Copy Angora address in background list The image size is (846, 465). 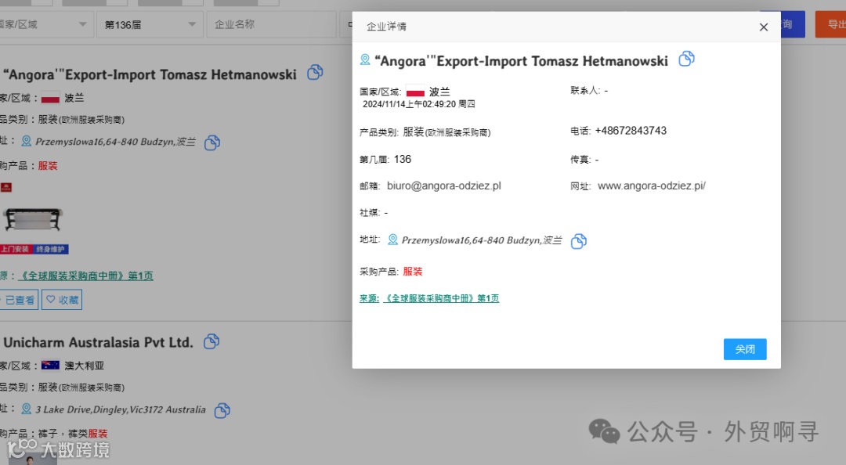[212, 142]
